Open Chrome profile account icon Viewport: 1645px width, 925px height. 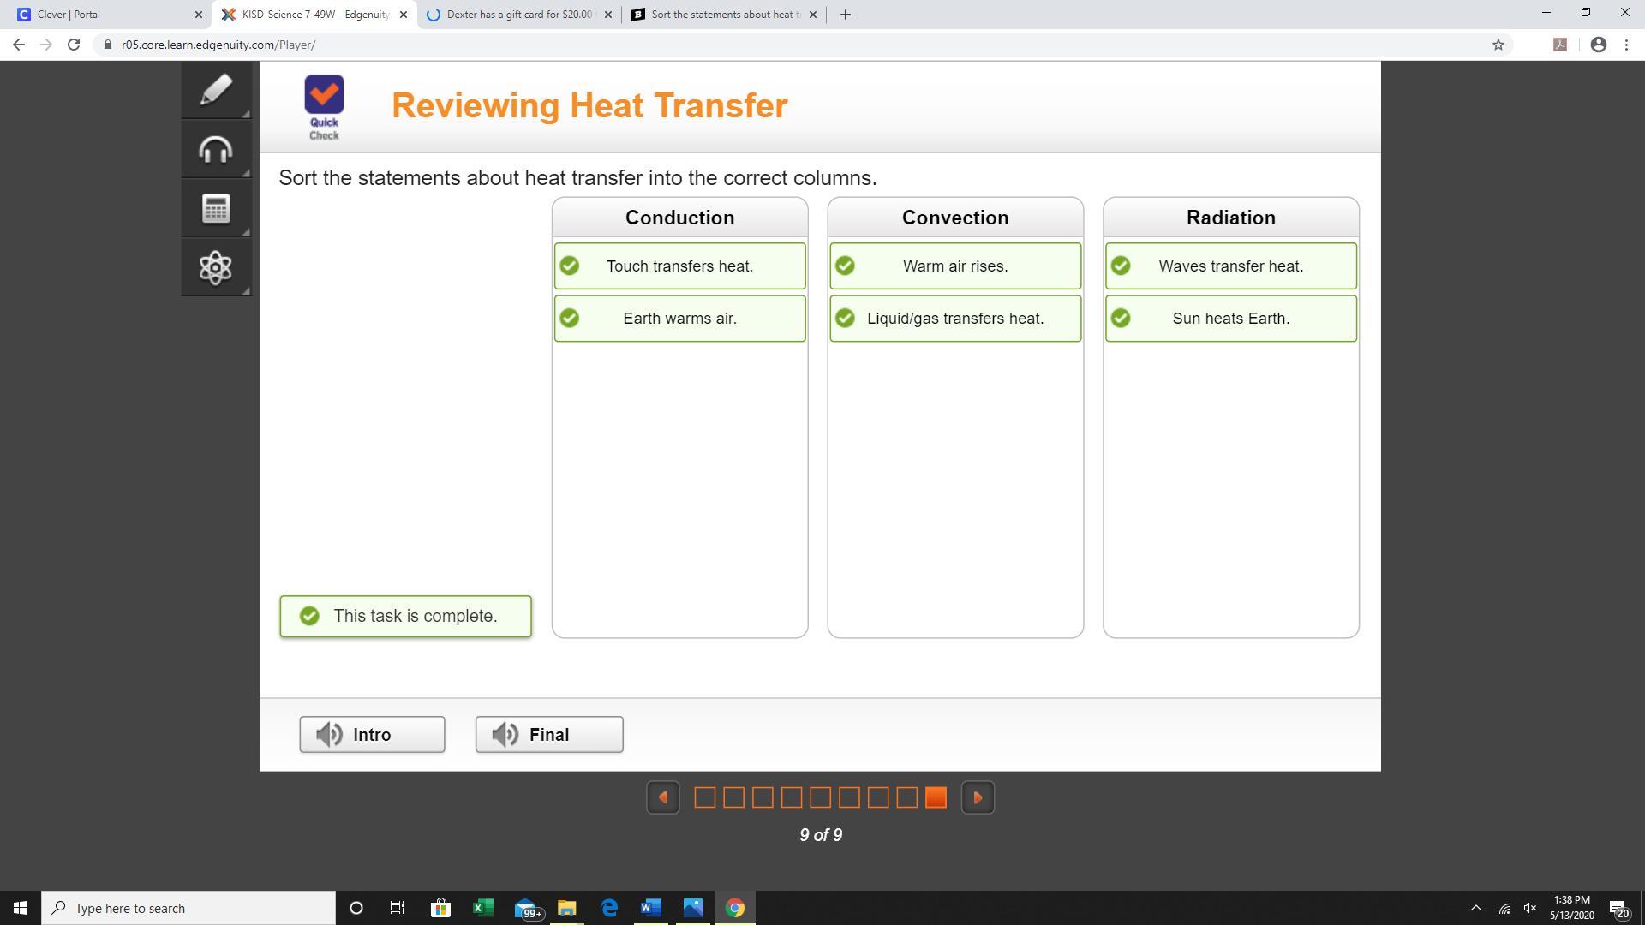[x=1598, y=45]
